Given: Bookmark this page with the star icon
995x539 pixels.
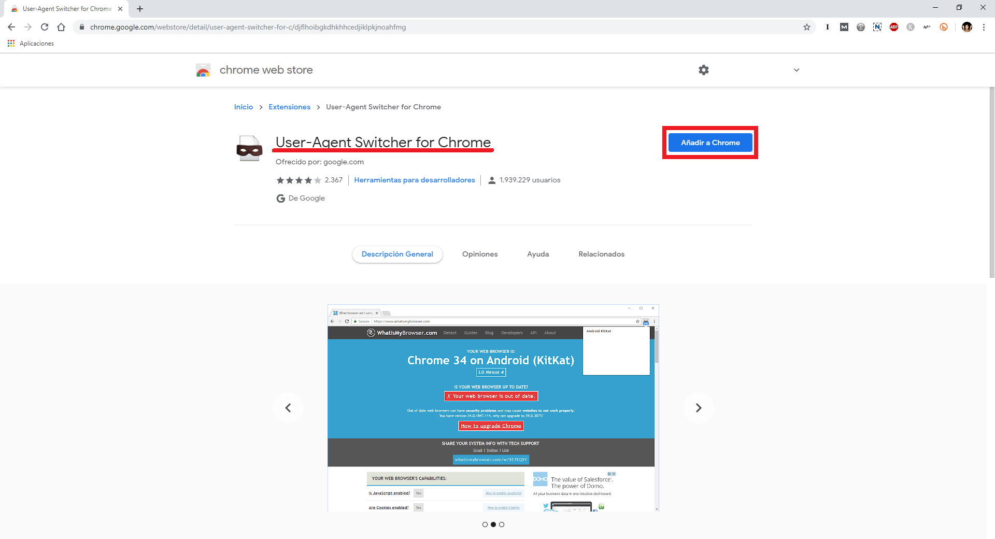Looking at the screenshot, I should coord(807,27).
